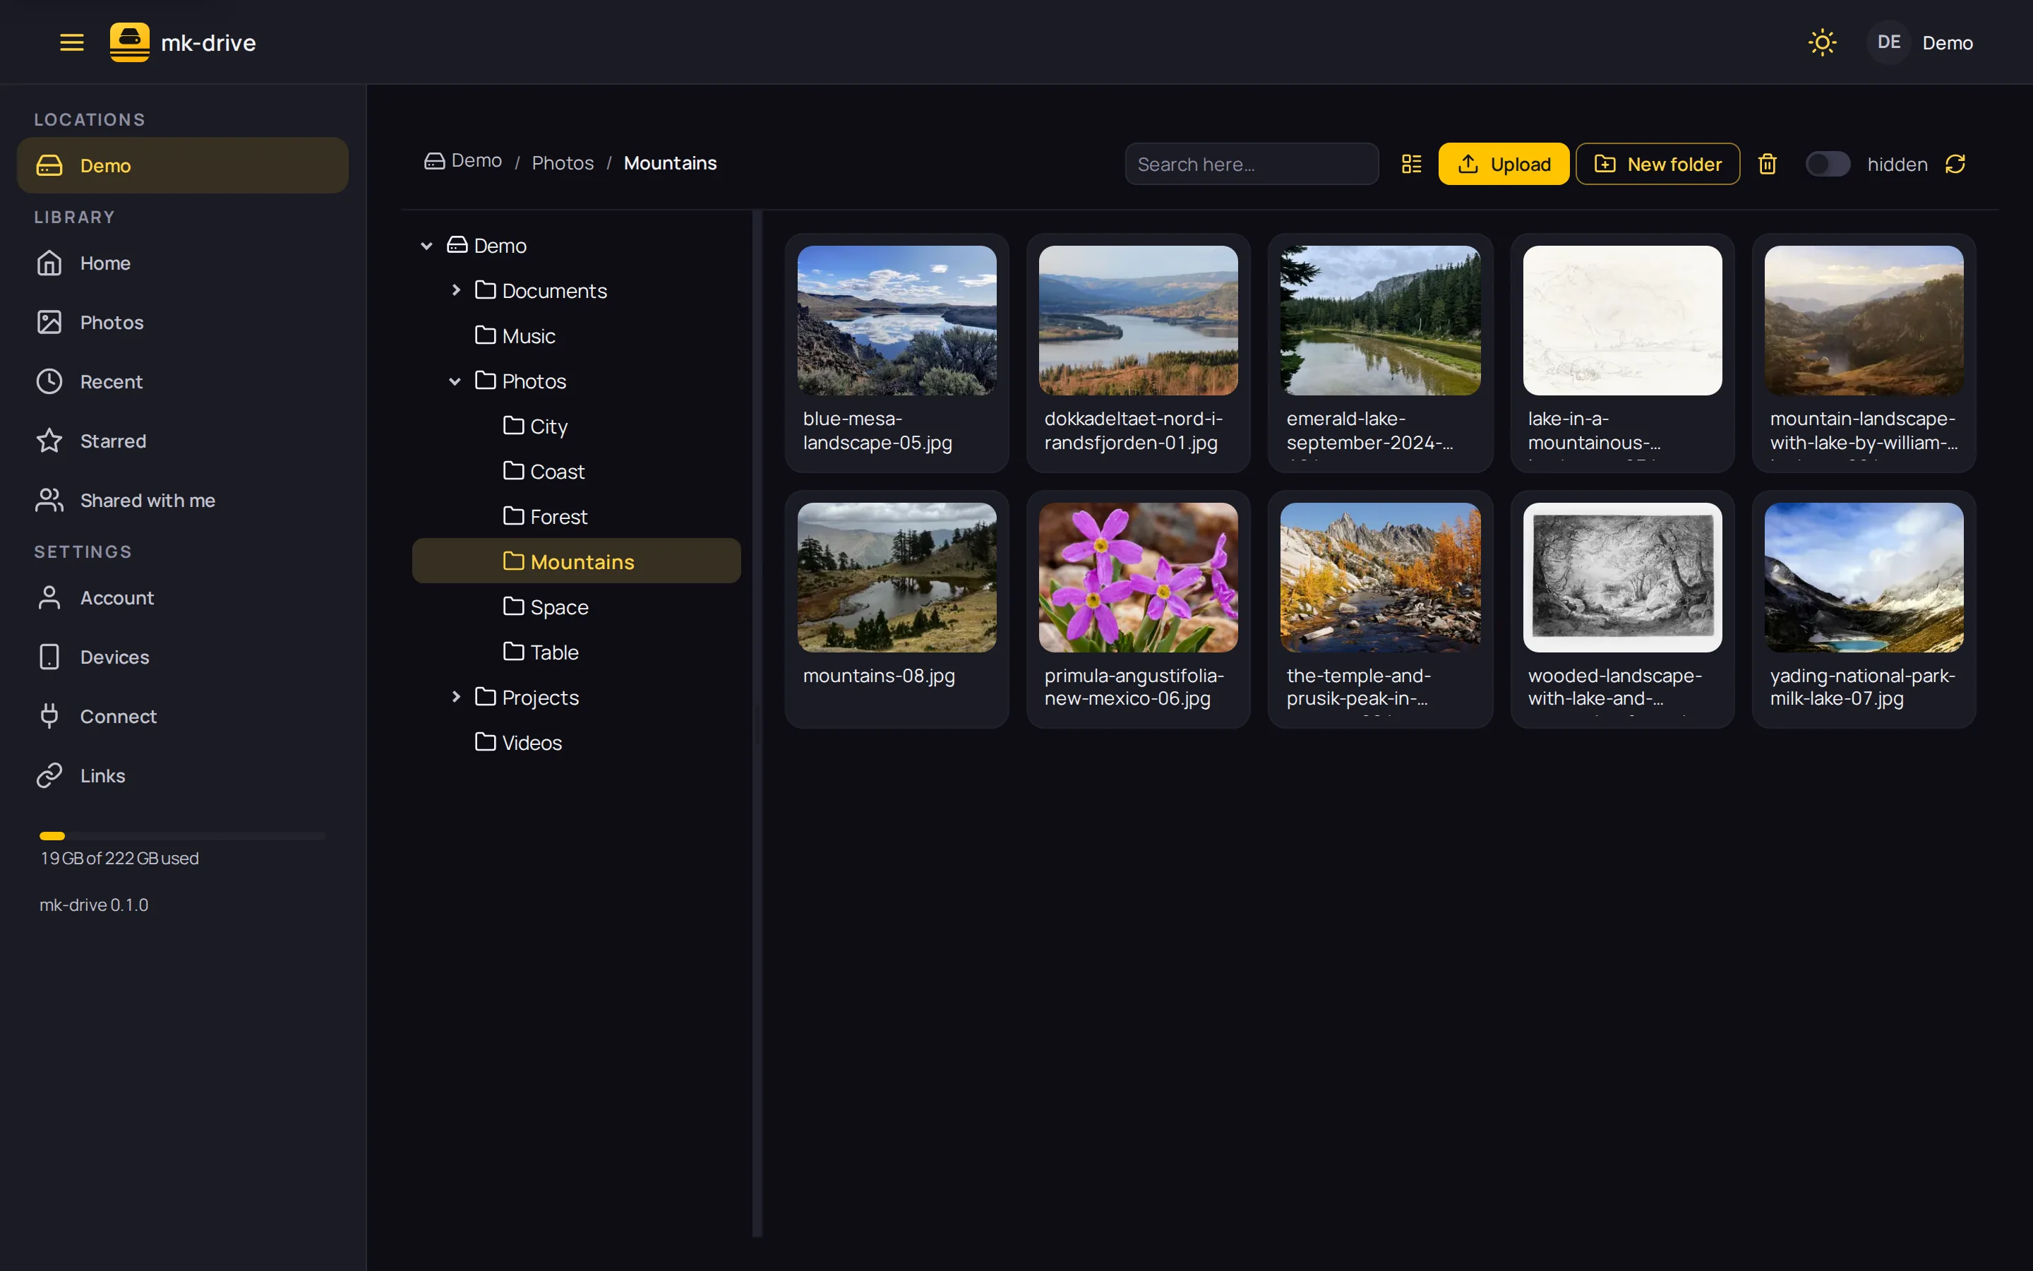Click the storage usage progress bar
Screen dimensions: 2033x1271
pyautogui.click(x=182, y=835)
